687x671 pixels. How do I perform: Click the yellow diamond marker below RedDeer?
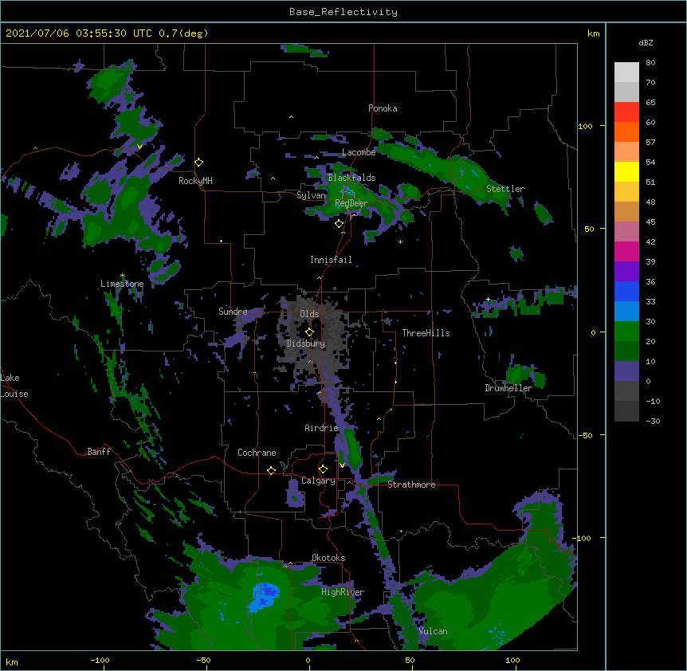pos(339,224)
